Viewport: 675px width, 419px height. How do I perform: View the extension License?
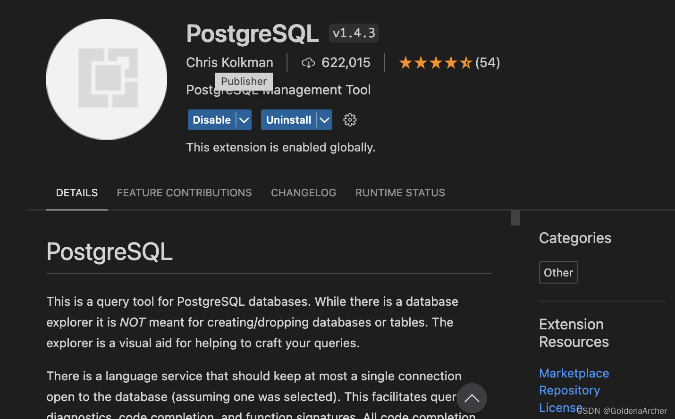(x=561, y=407)
